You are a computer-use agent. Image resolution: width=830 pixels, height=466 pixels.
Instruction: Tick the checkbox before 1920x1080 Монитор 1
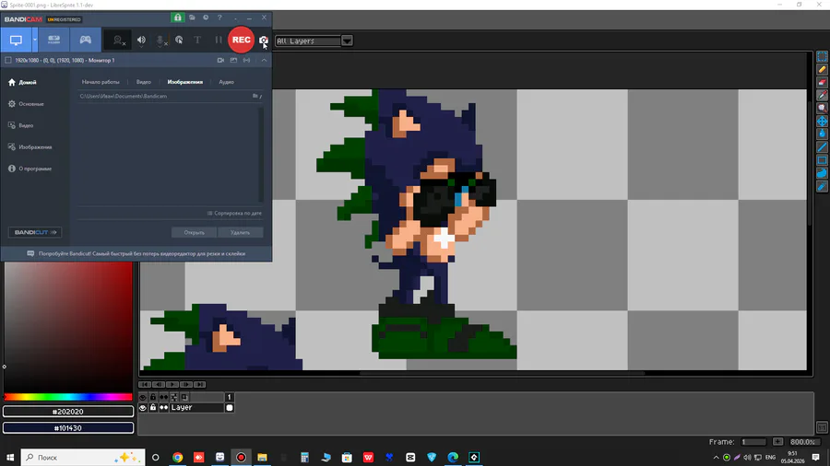(x=8, y=60)
